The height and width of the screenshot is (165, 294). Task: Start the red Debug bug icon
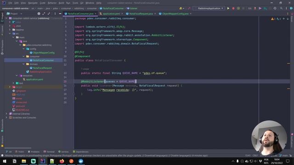click(x=233, y=8)
